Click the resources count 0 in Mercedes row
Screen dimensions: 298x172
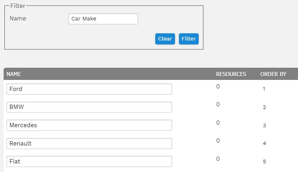pos(218,123)
